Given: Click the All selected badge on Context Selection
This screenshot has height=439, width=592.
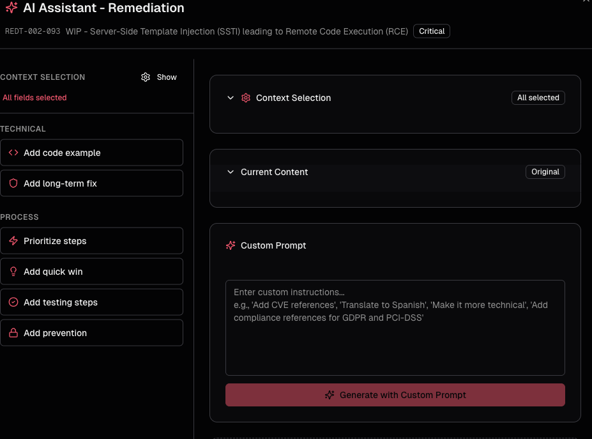Looking at the screenshot, I should (538, 97).
